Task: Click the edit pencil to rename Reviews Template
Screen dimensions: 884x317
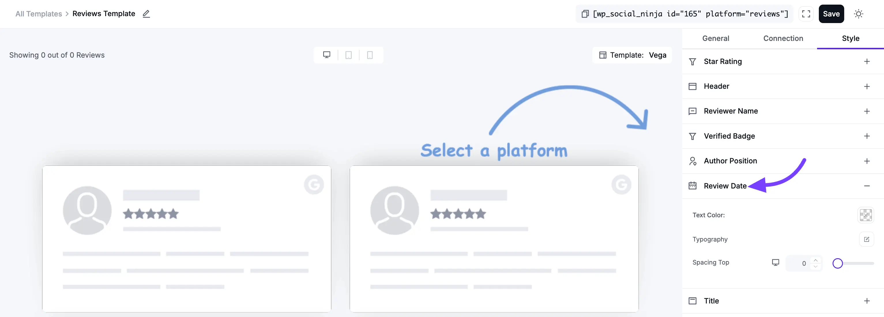Action: click(146, 14)
